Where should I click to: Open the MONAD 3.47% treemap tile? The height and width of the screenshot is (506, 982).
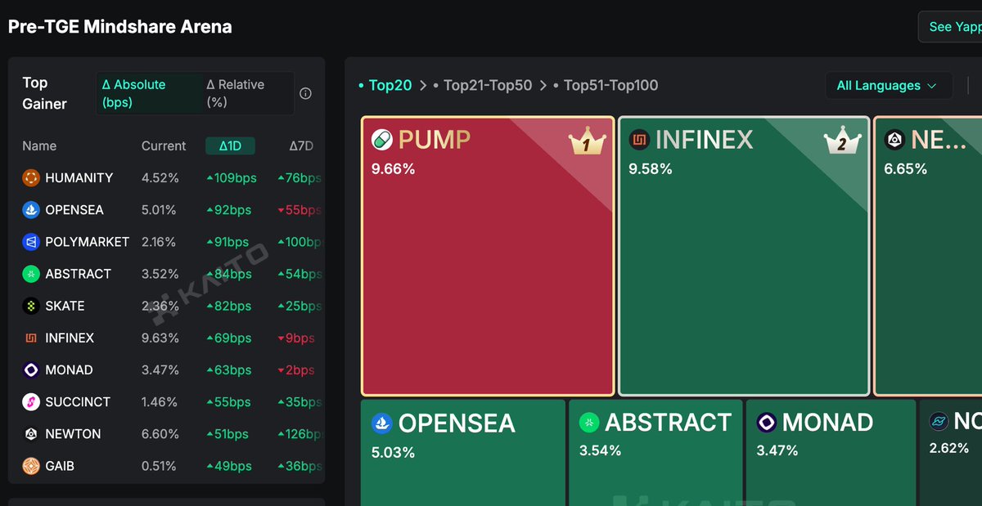[x=831, y=453]
